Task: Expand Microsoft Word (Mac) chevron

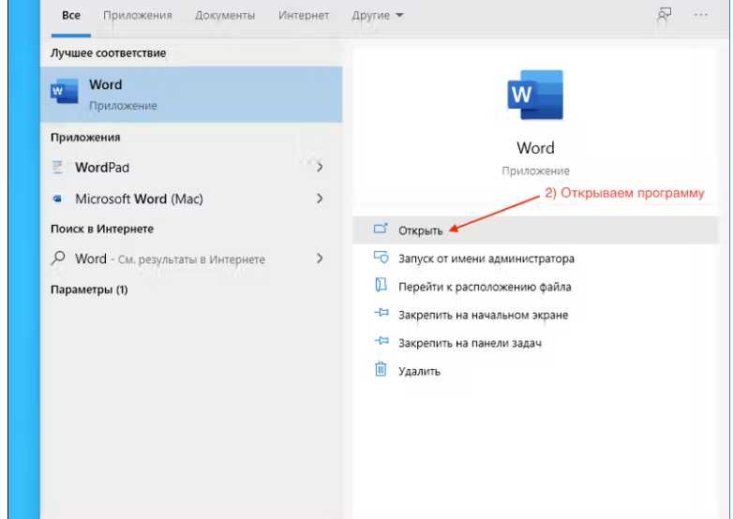Action: (x=320, y=199)
